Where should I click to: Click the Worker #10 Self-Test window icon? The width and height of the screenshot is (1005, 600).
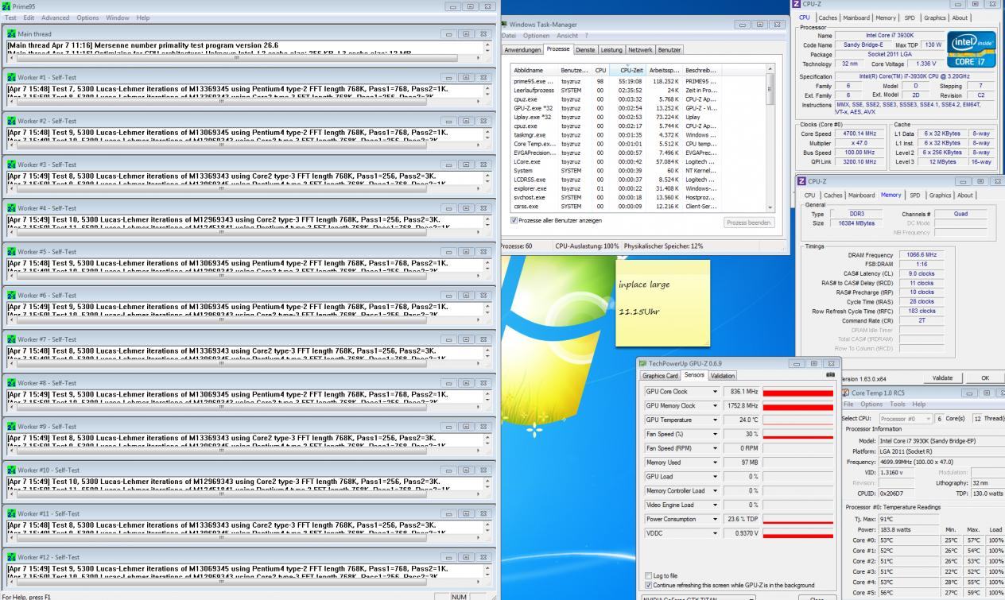click(x=11, y=470)
